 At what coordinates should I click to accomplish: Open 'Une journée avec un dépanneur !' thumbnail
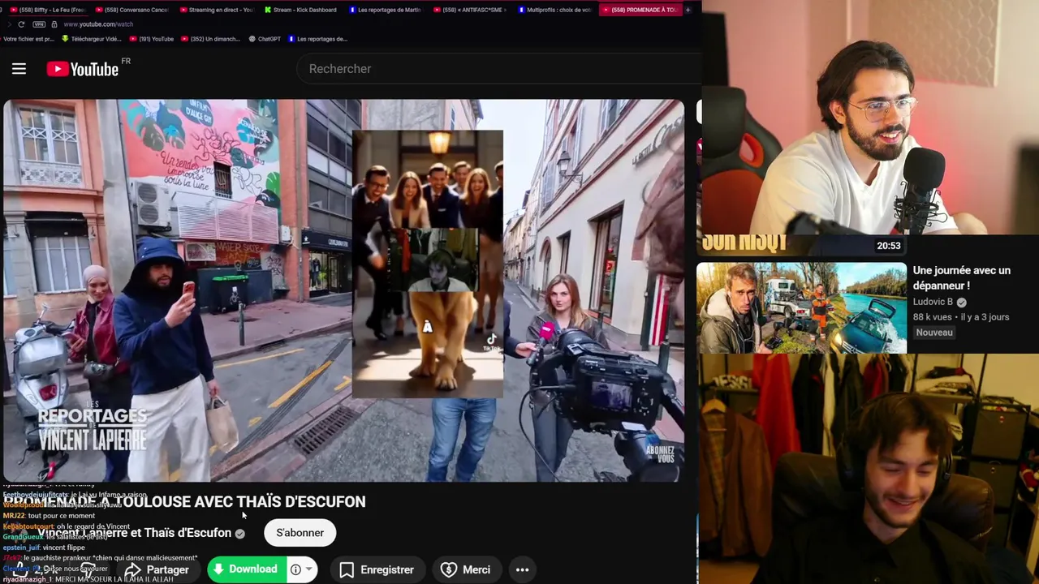801,308
